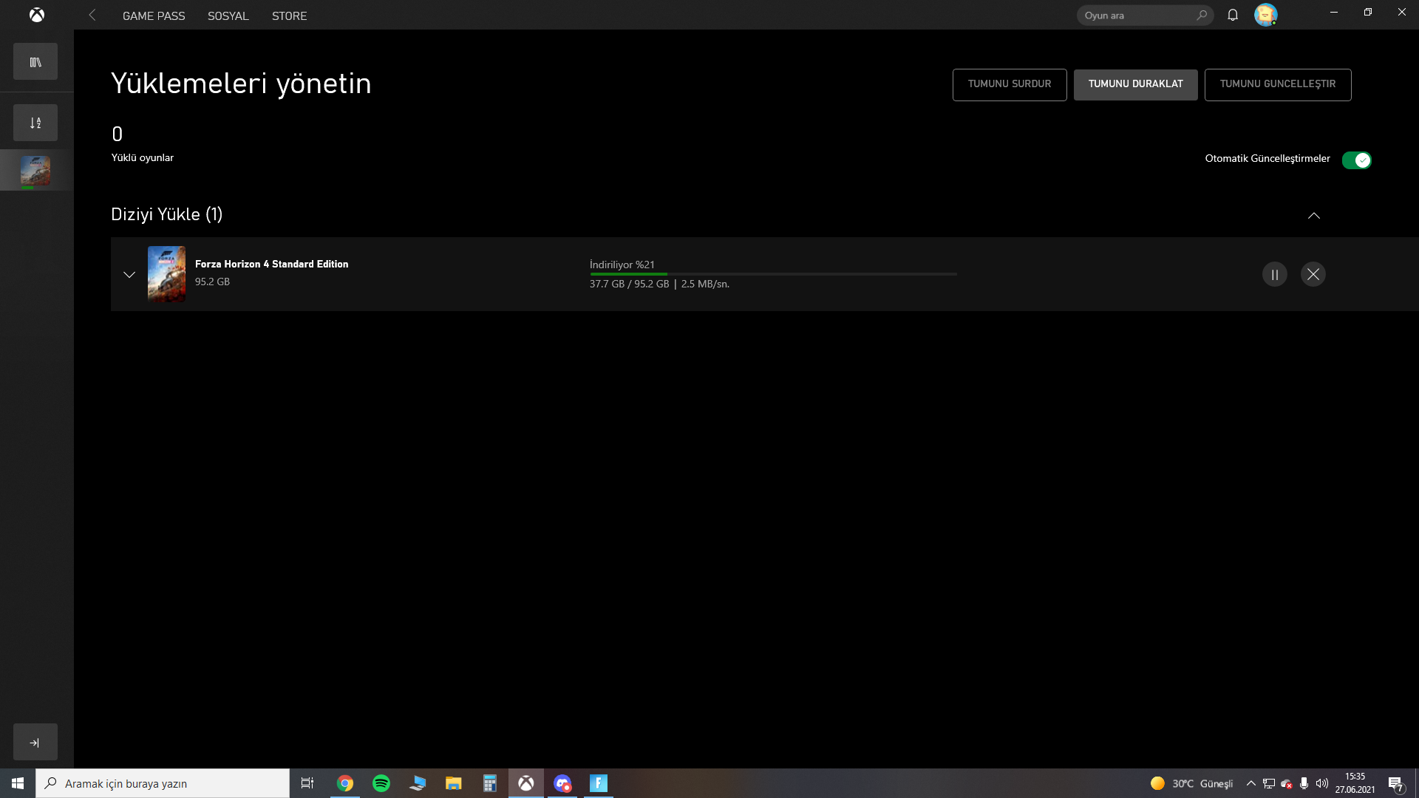This screenshot has width=1419, height=798.
Task: Switch to the SOSYAL tab
Action: 228,16
